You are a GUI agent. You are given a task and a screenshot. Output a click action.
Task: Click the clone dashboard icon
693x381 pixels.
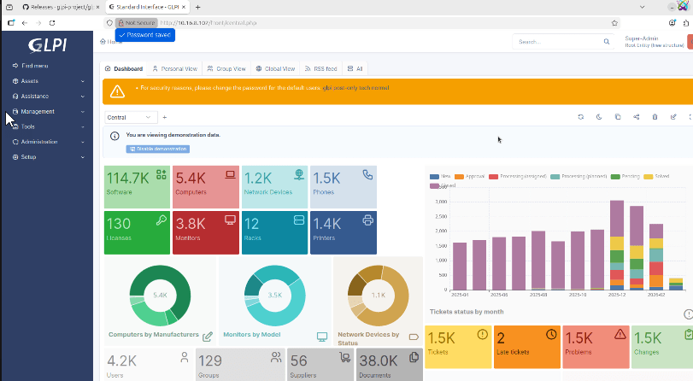tap(618, 117)
